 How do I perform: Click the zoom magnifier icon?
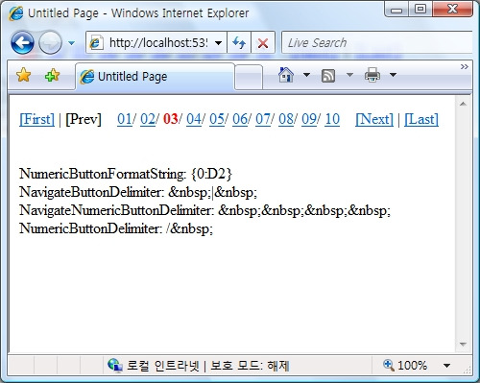click(x=389, y=365)
